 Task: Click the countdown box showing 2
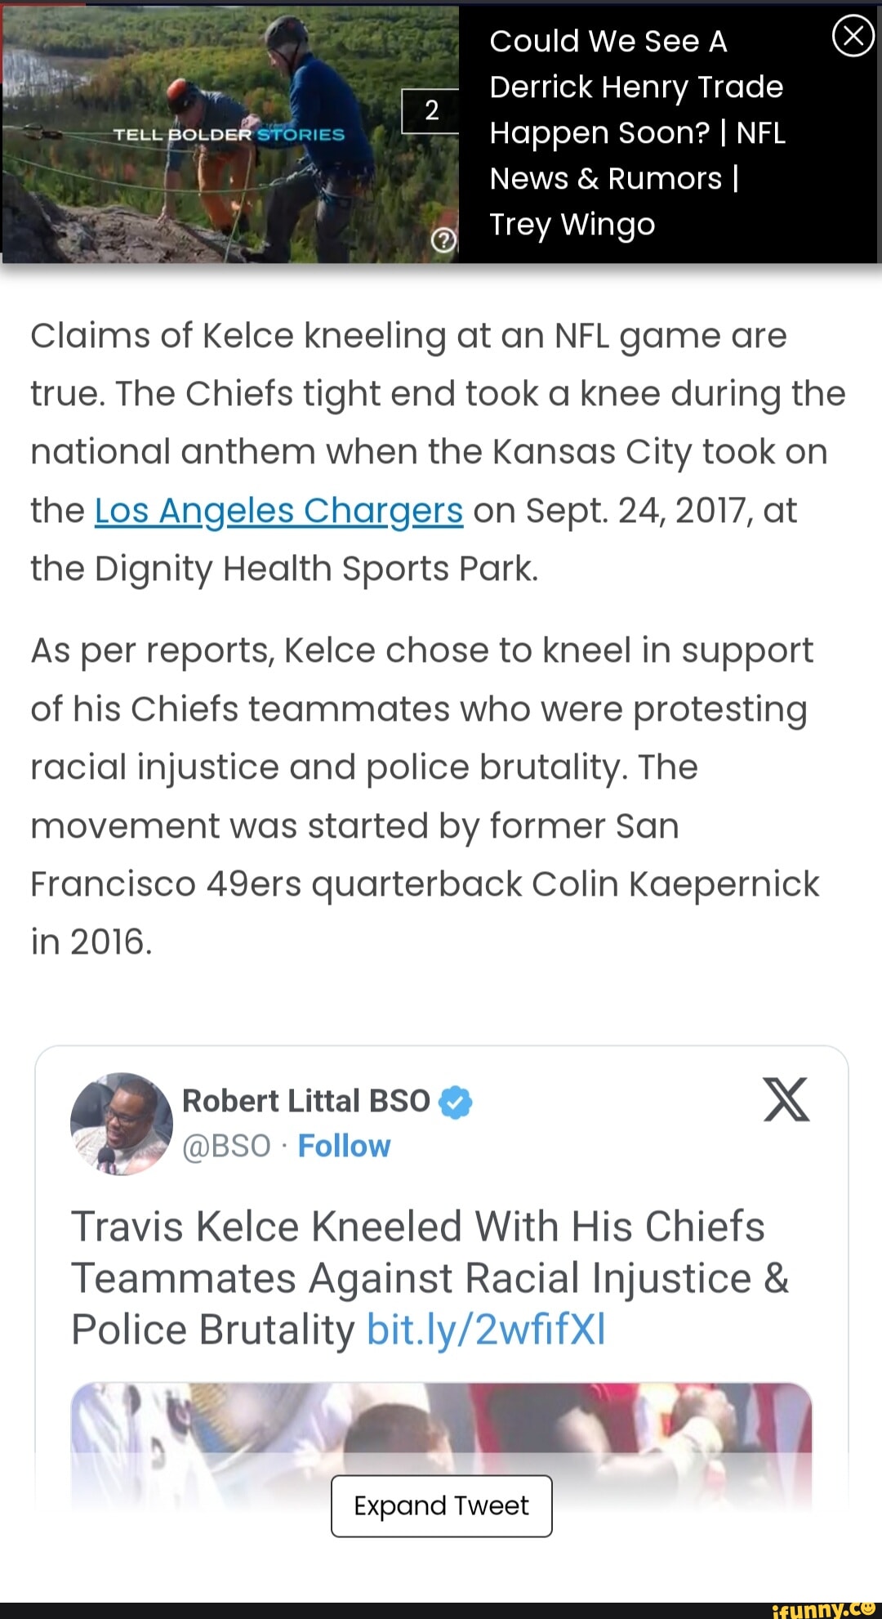[431, 110]
